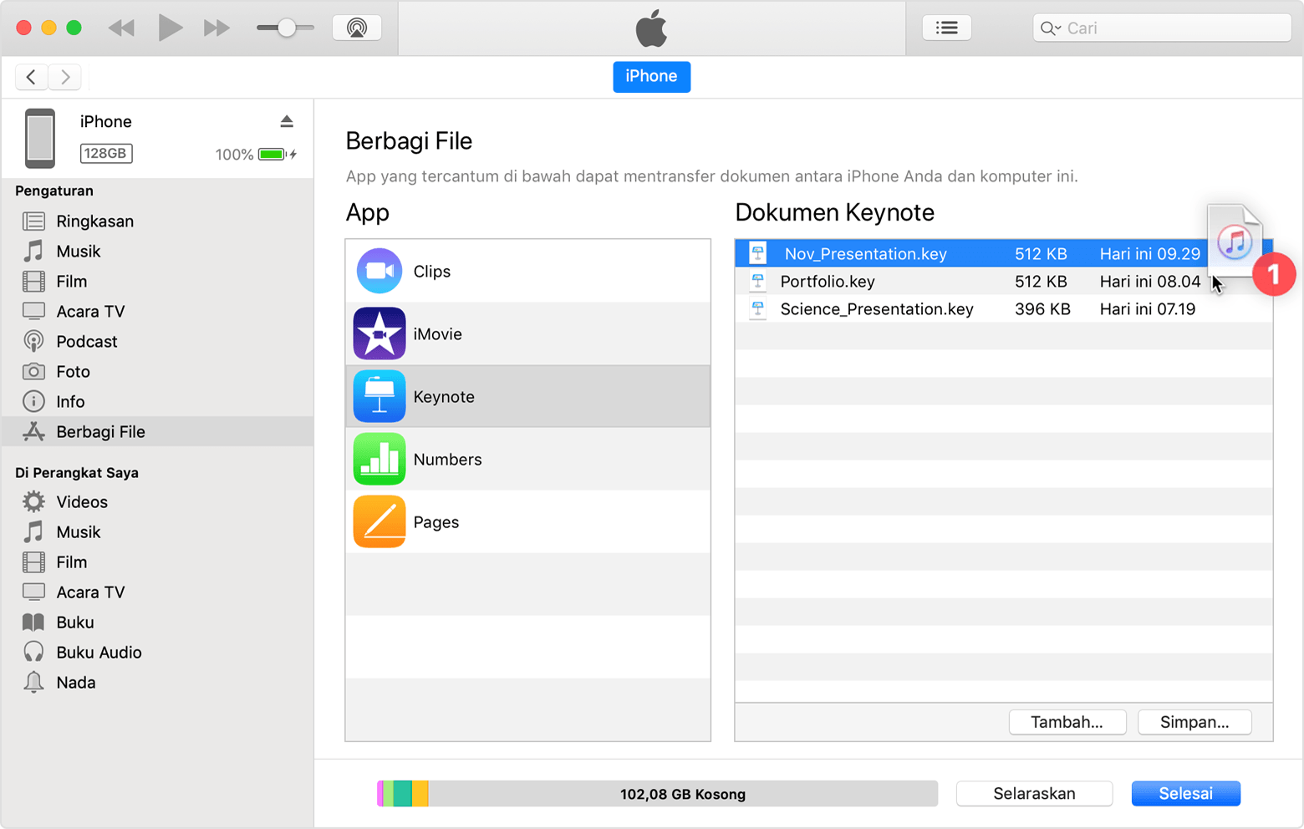Open Musik under Pengaturan
The height and width of the screenshot is (829, 1304).
point(157,251)
